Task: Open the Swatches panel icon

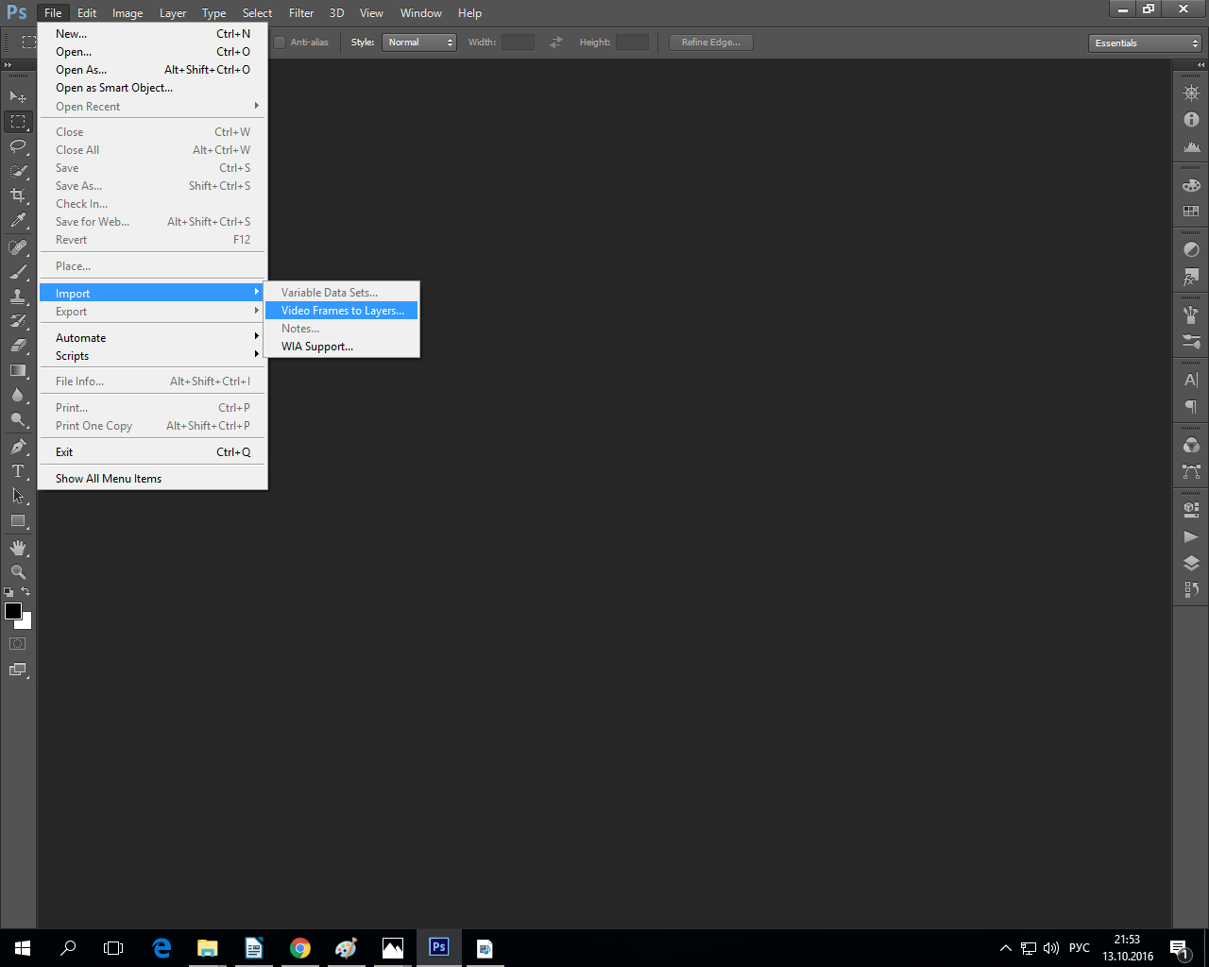Action: click(x=1191, y=211)
